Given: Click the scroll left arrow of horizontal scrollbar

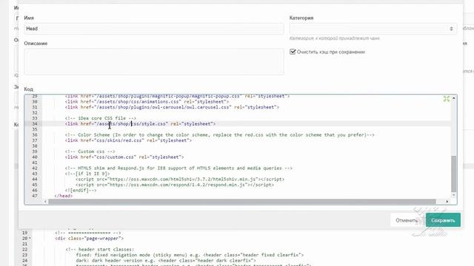Looking at the screenshot, I should [x=45, y=202].
